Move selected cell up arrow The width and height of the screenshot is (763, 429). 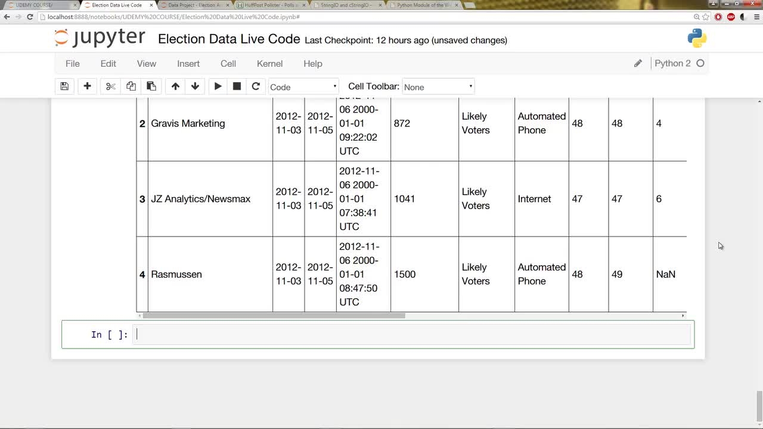coord(175,86)
